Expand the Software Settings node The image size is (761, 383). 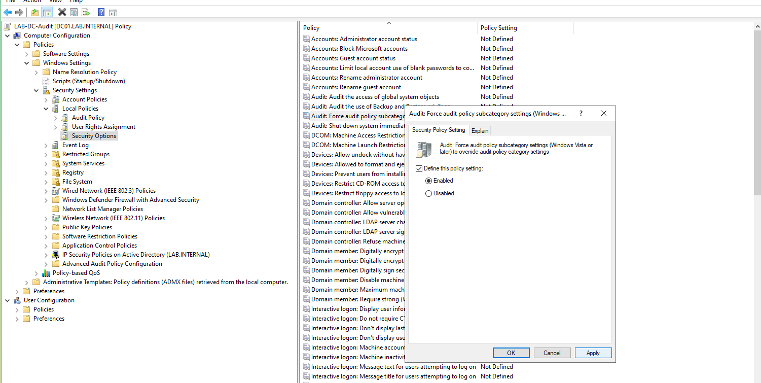coord(27,54)
